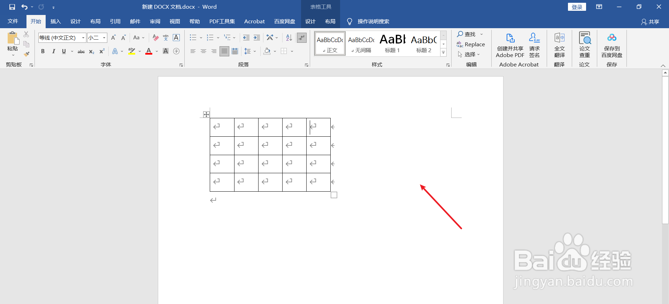Increase font size with grow font icon
669x304 pixels.
tap(113, 38)
